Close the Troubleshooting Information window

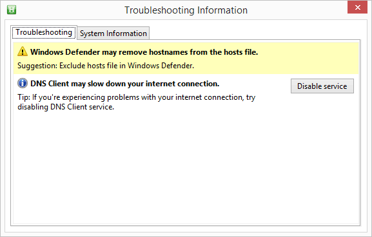pyautogui.click(x=358, y=8)
